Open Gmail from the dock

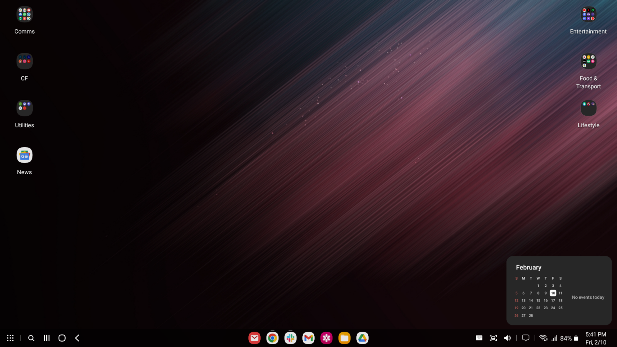click(x=308, y=338)
